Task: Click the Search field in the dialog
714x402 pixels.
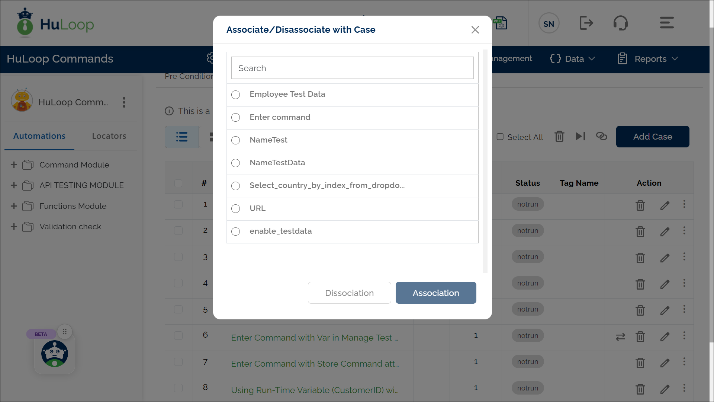Action: (x=352, y=68)
